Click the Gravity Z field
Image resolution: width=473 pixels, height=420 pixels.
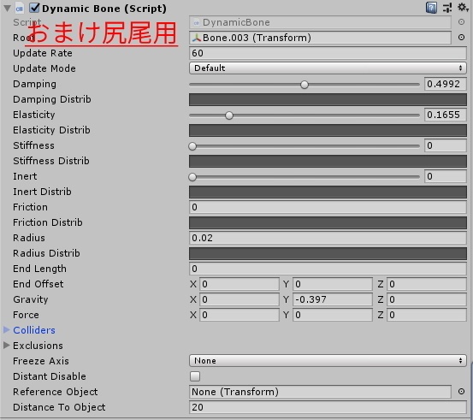(x=427, y=299)
